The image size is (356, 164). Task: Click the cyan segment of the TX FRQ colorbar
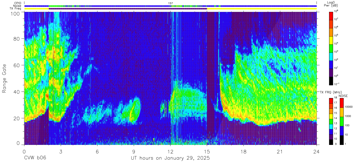click(331, 127)
